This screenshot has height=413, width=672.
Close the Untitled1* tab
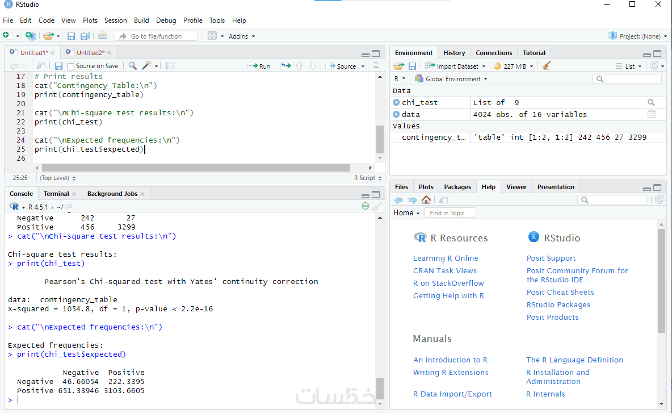[x=53, y=53]
